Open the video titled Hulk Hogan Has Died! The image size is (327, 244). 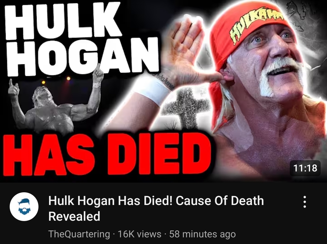tap(156, 208)
